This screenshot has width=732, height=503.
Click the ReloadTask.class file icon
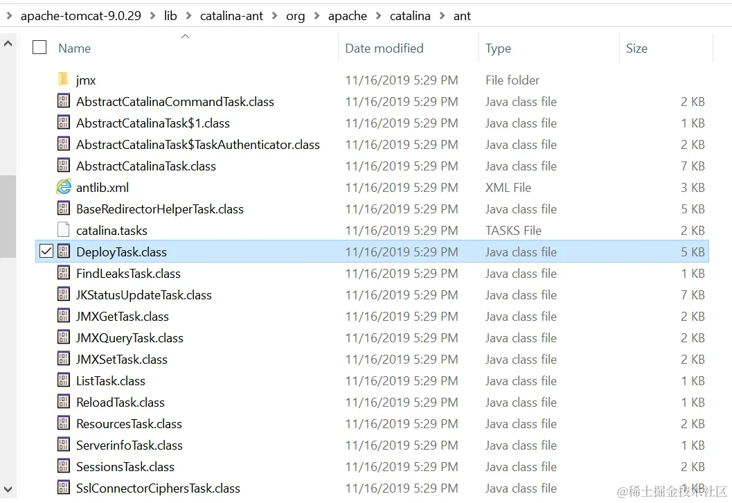coord(64,402)
